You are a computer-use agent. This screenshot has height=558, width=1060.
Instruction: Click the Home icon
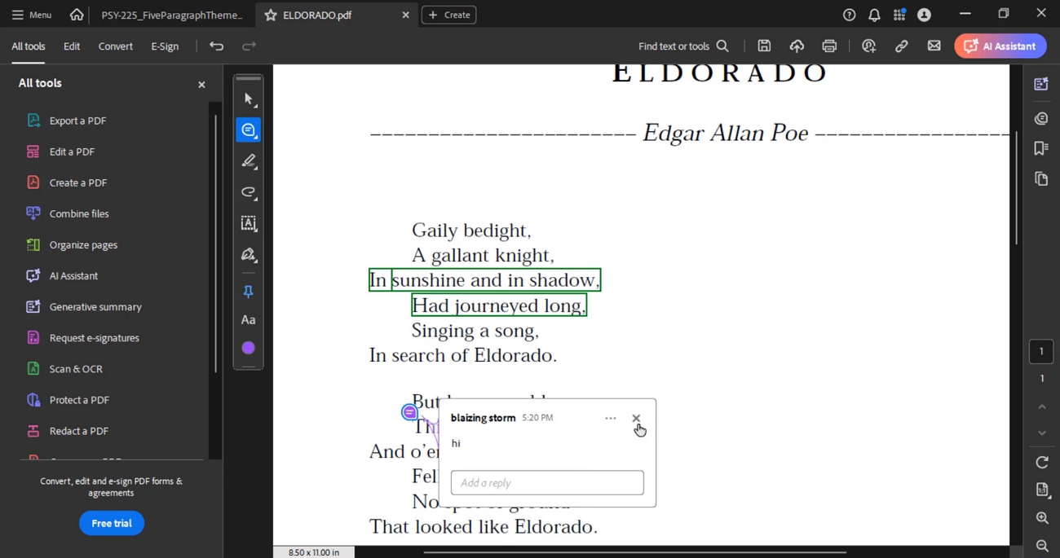coord(77,15)
